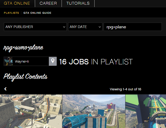166x128 pixels.
Task: View WayneHii's profile avatar
Action: pos(8,61)
